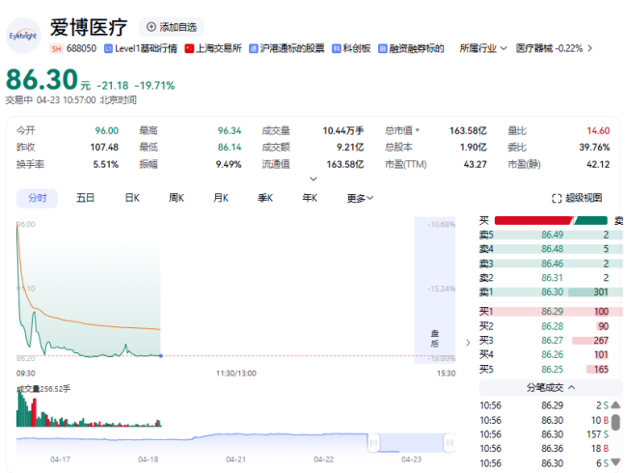This screenshot has width=627, height=473.
Task: Add stock via 添加自选 button
Action: point(171,27)
